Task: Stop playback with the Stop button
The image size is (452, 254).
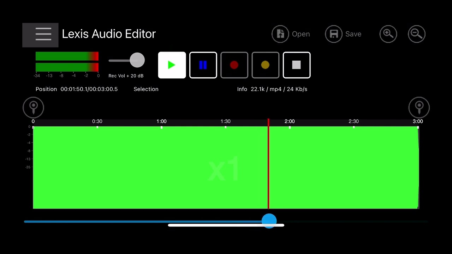Action: 297,65
